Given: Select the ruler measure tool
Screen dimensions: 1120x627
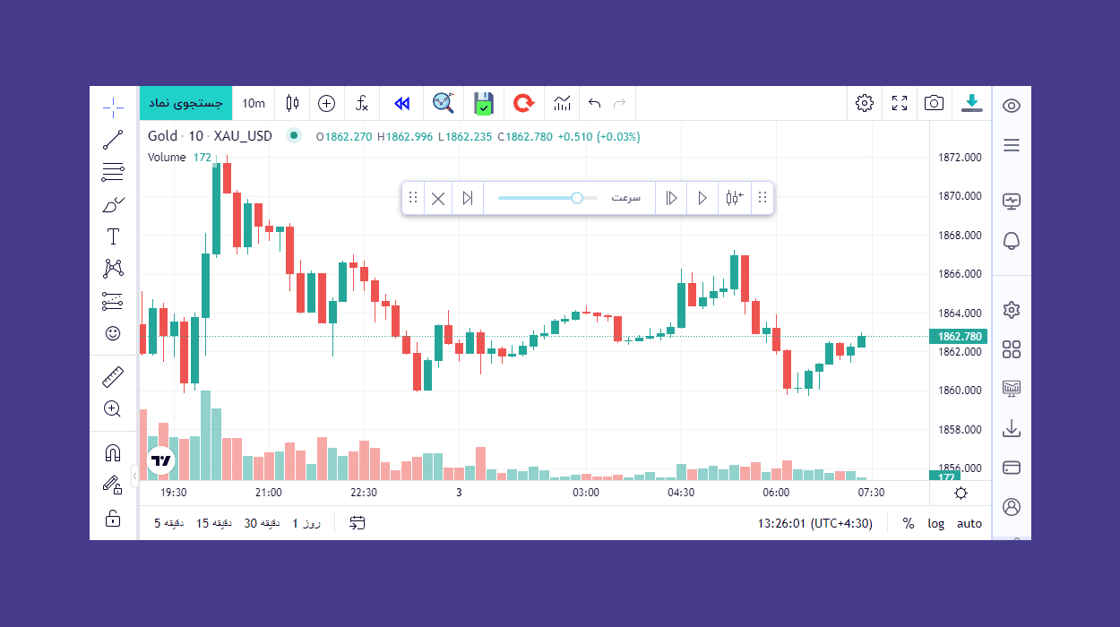Looking at the screenshot, I should coord(113,377).
